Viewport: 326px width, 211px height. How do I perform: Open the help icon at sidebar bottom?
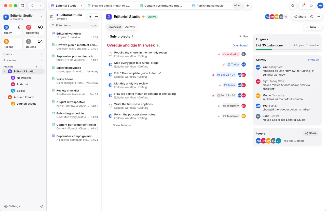(42, 206)
